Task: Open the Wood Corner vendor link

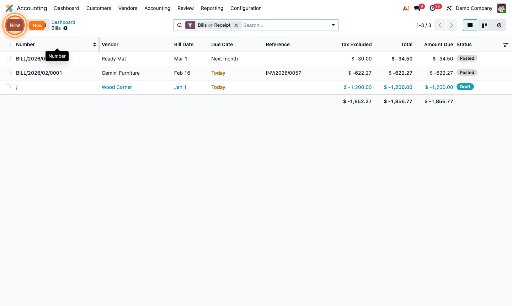Action: tap(117, 87)
